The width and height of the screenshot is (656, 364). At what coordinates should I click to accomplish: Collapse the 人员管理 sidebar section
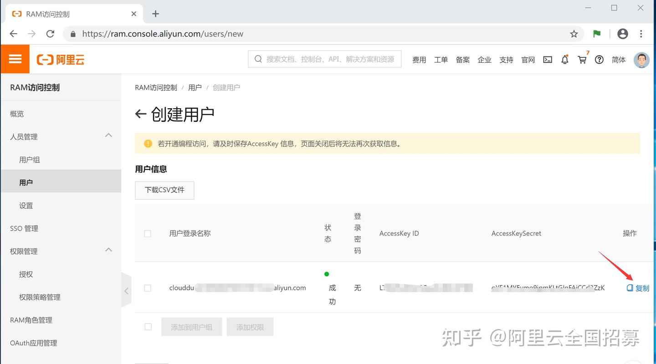click(108, 135)
